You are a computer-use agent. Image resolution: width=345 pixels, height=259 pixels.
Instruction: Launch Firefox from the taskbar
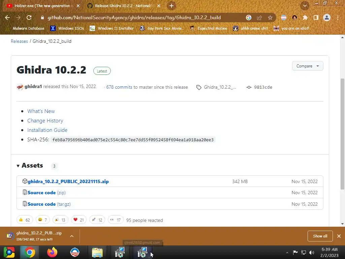coord(52,252)
